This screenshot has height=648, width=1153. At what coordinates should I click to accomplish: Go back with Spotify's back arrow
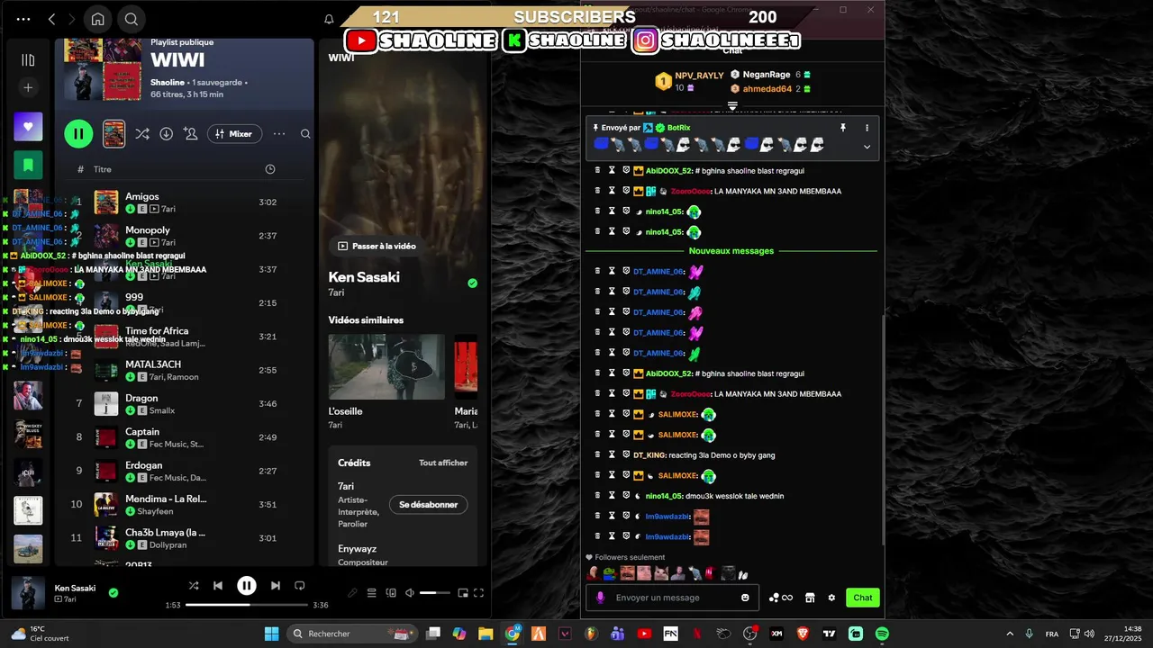pyautogui.click(x=51, y=19)
